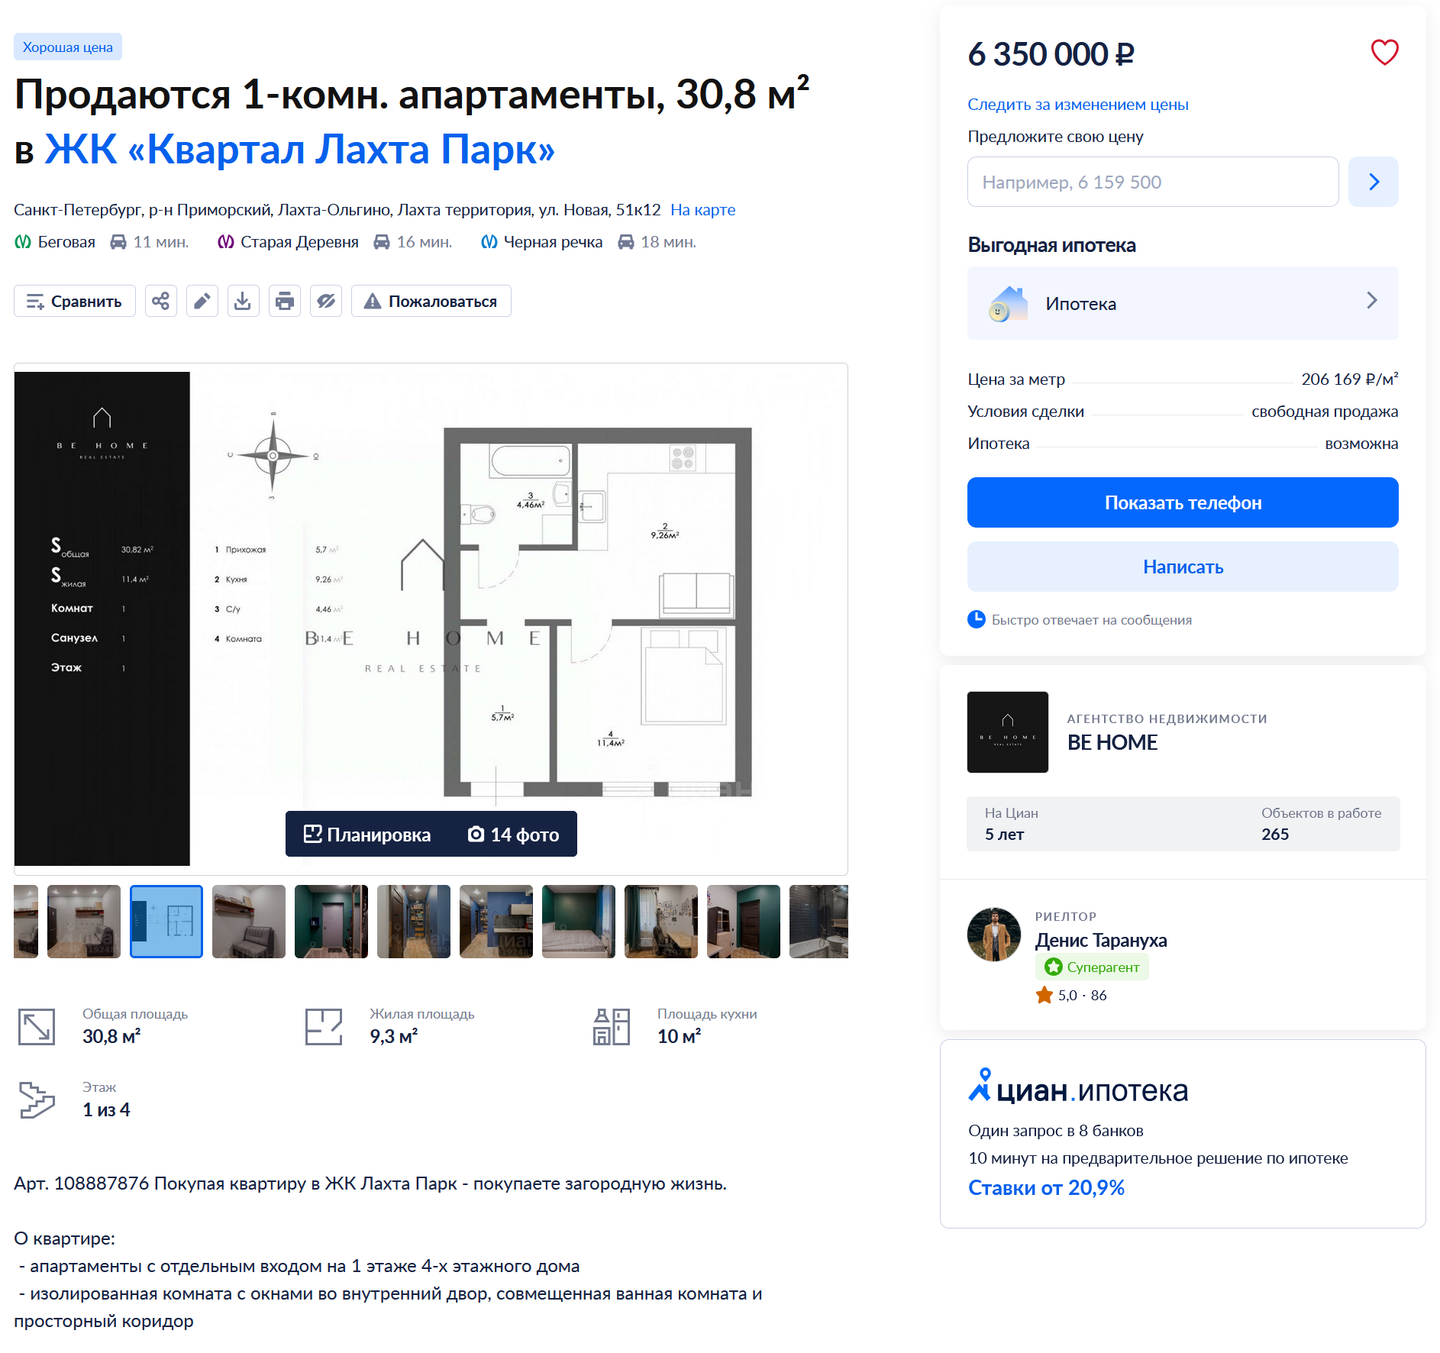
Task: Click the printer icon
Action: (x=284, y=301)
